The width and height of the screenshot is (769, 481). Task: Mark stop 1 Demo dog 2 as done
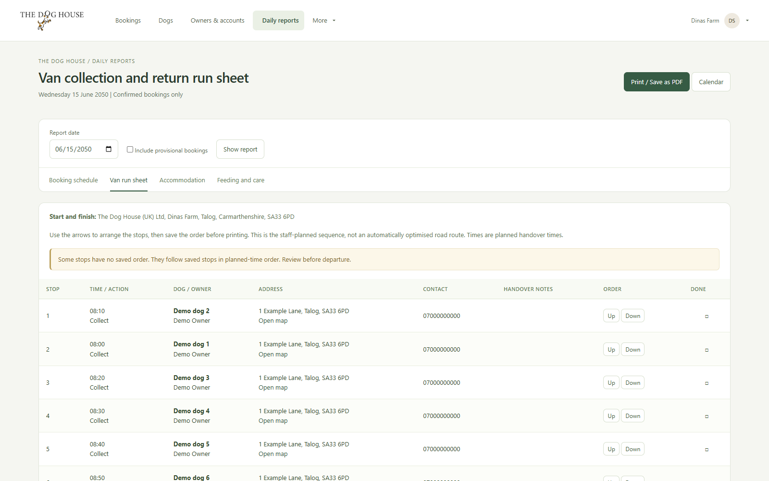(707, 316)
